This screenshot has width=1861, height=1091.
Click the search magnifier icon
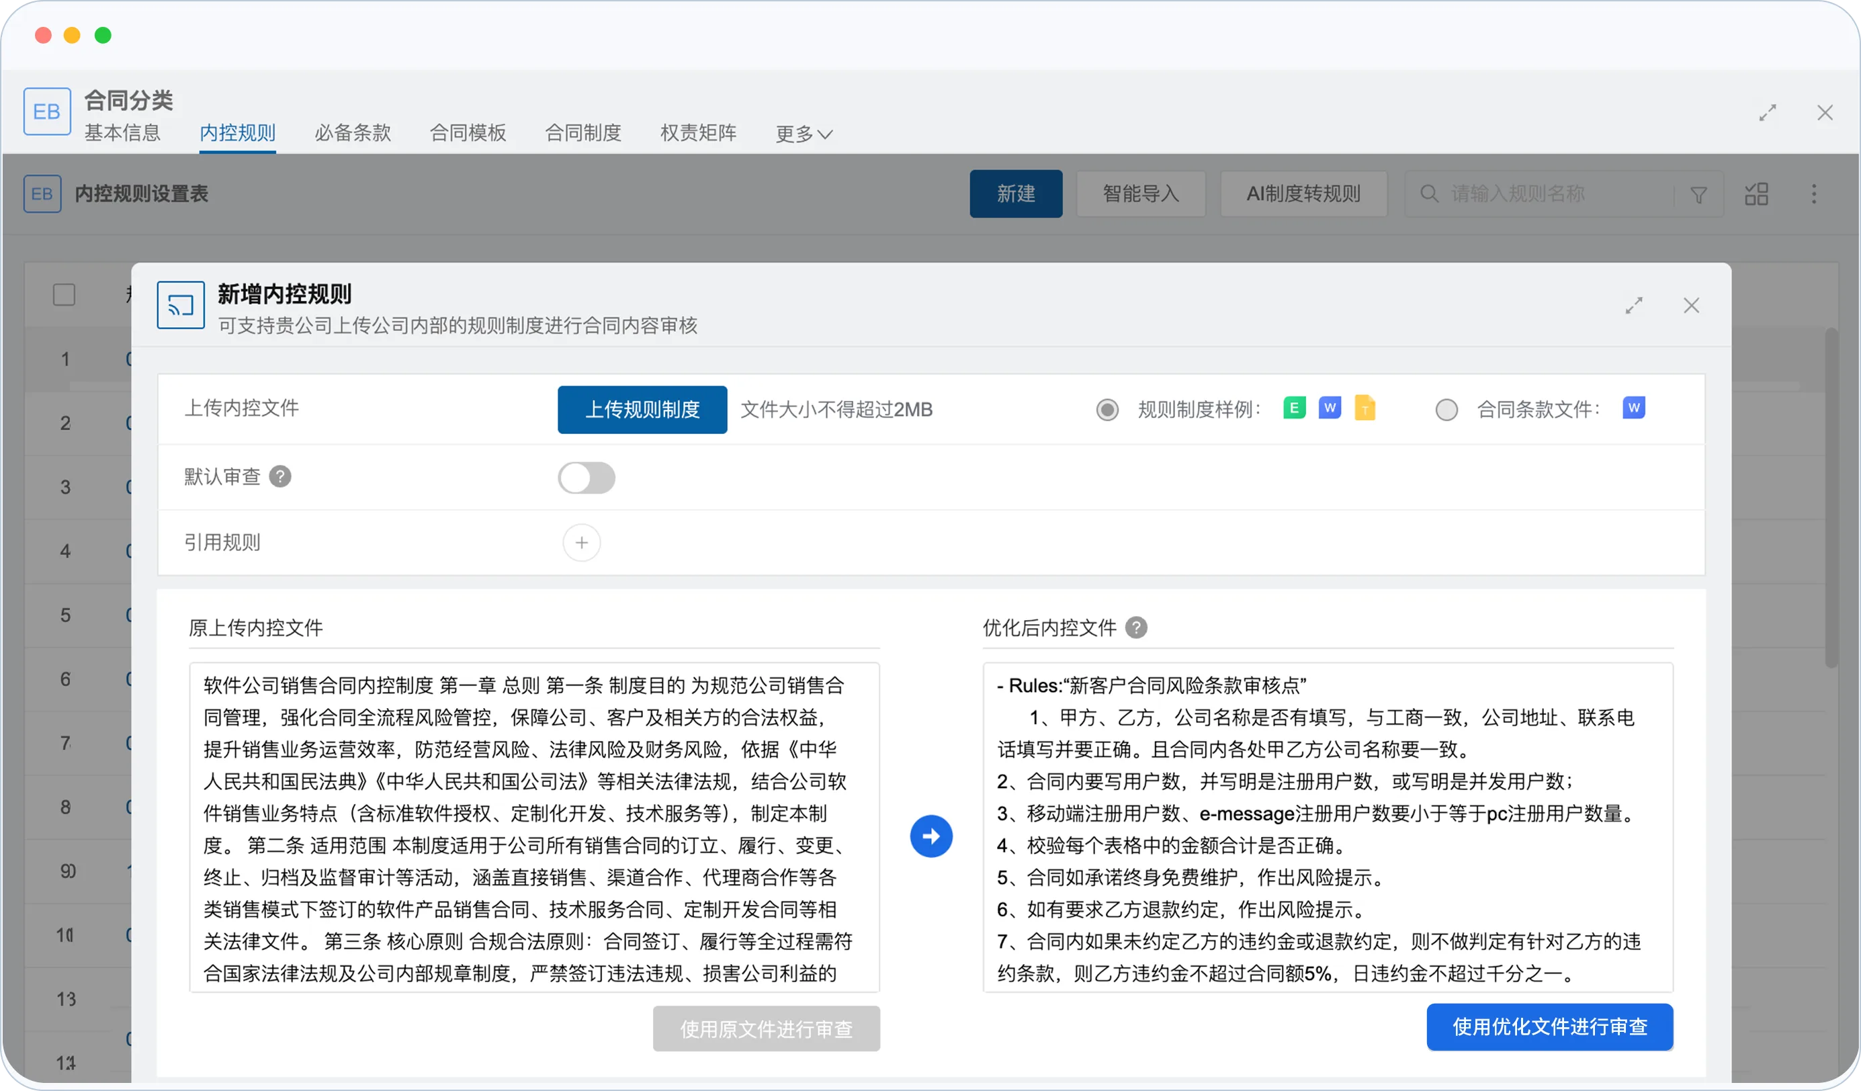[1430, 193]
